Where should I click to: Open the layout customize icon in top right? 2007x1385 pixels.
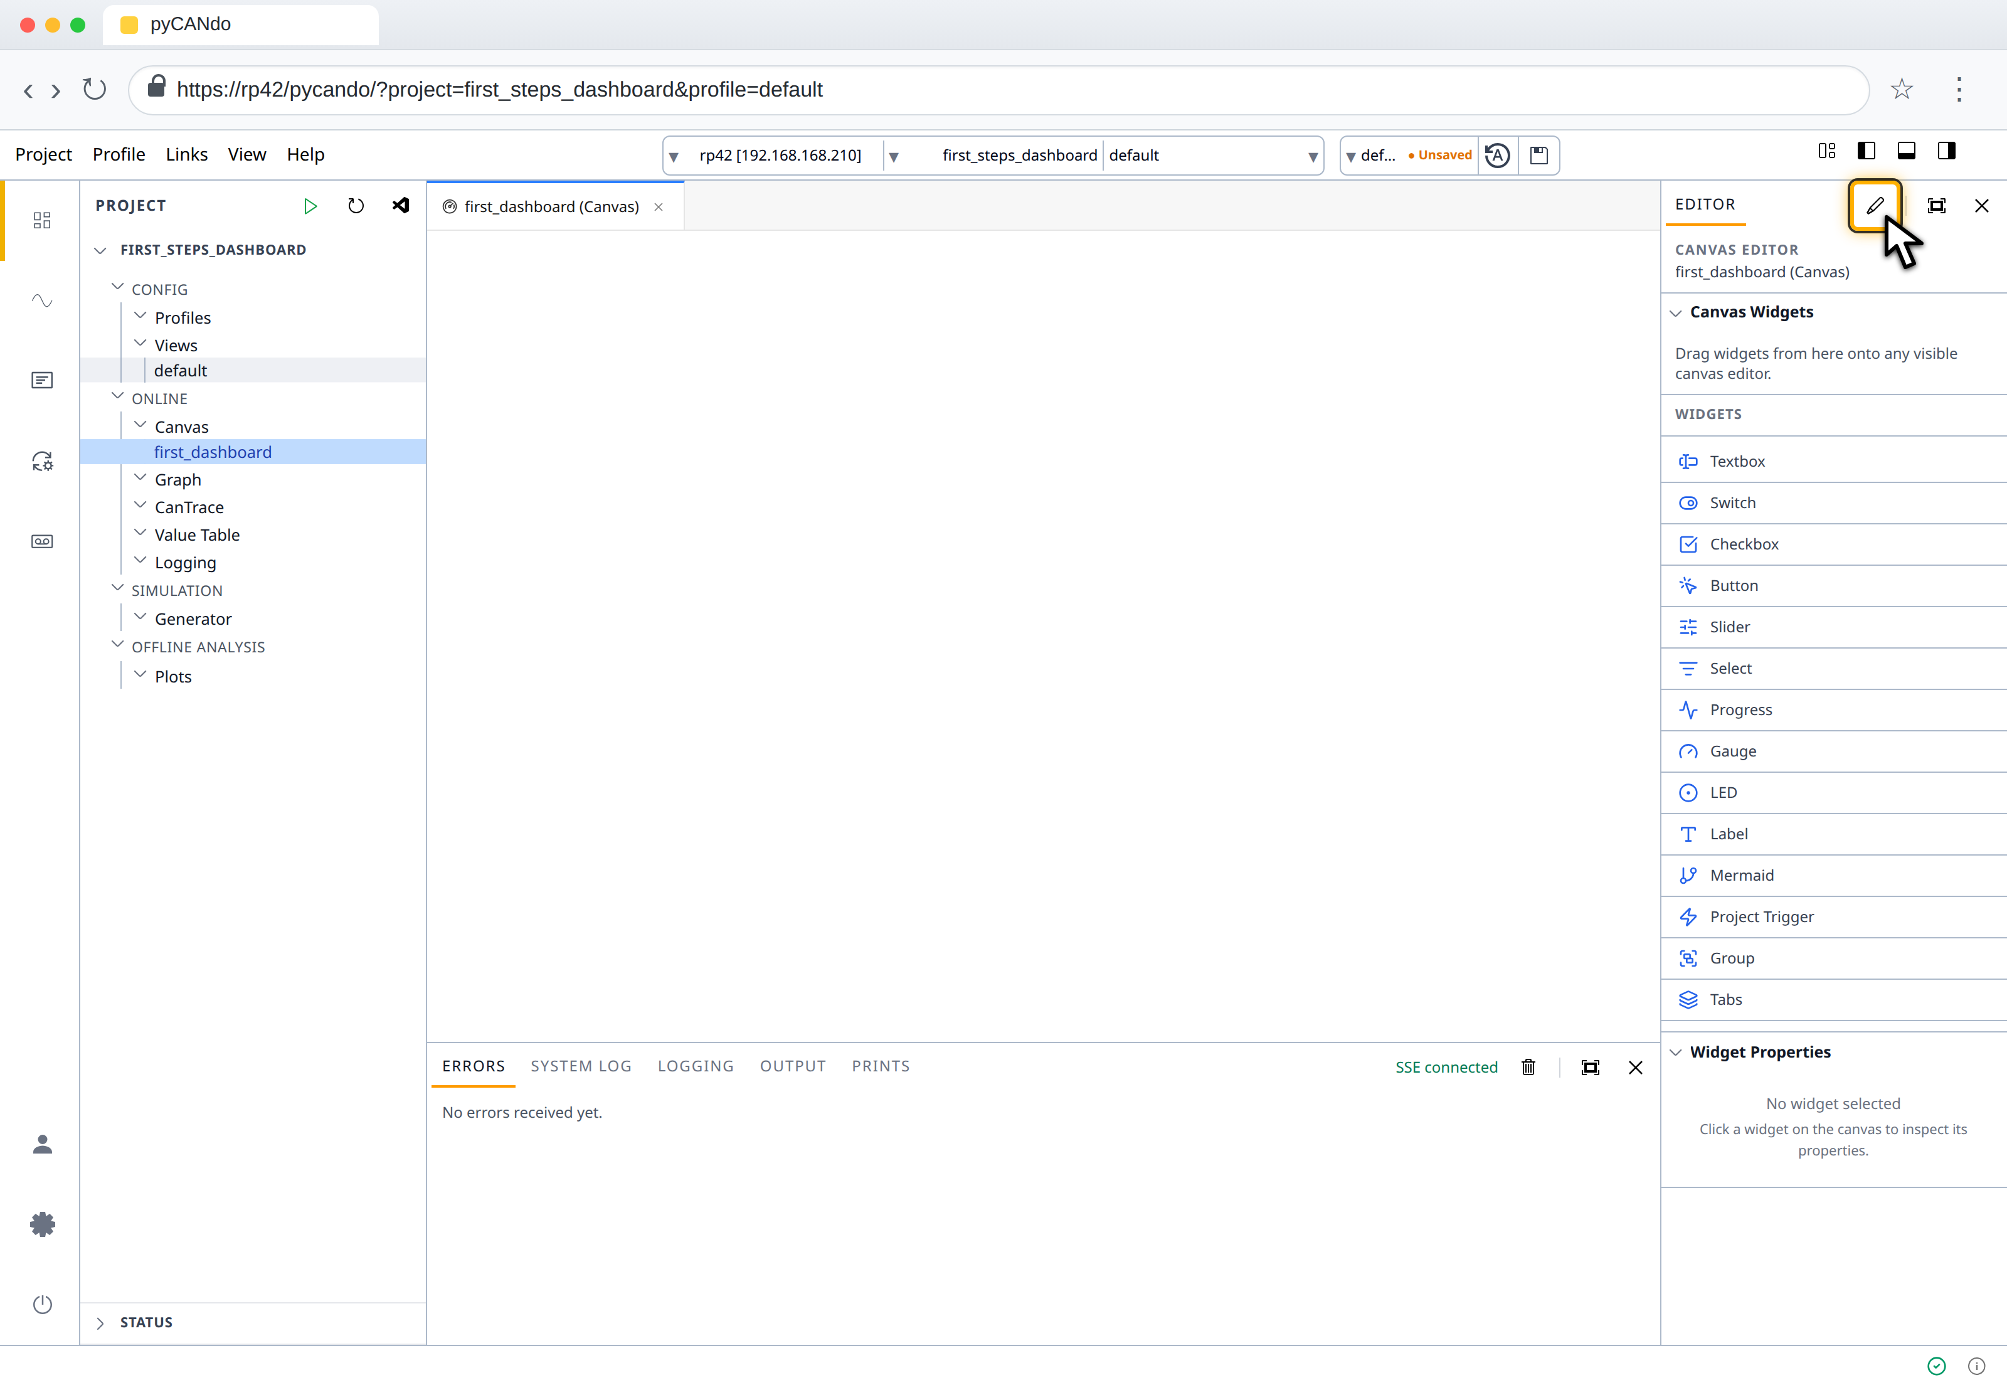point(1826,151)
